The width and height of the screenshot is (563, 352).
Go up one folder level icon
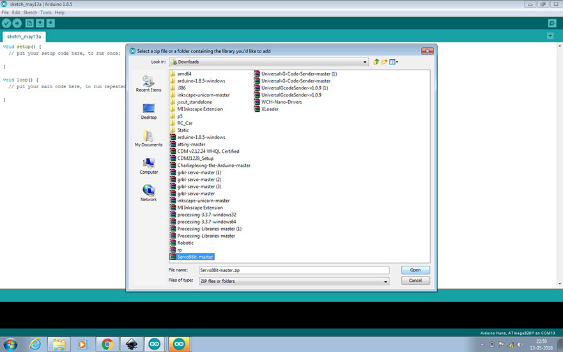pos(376,62)
